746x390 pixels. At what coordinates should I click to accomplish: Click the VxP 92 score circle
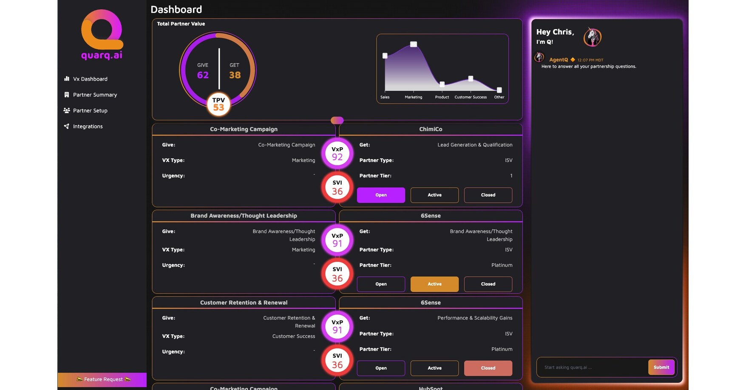pos(337,153)
